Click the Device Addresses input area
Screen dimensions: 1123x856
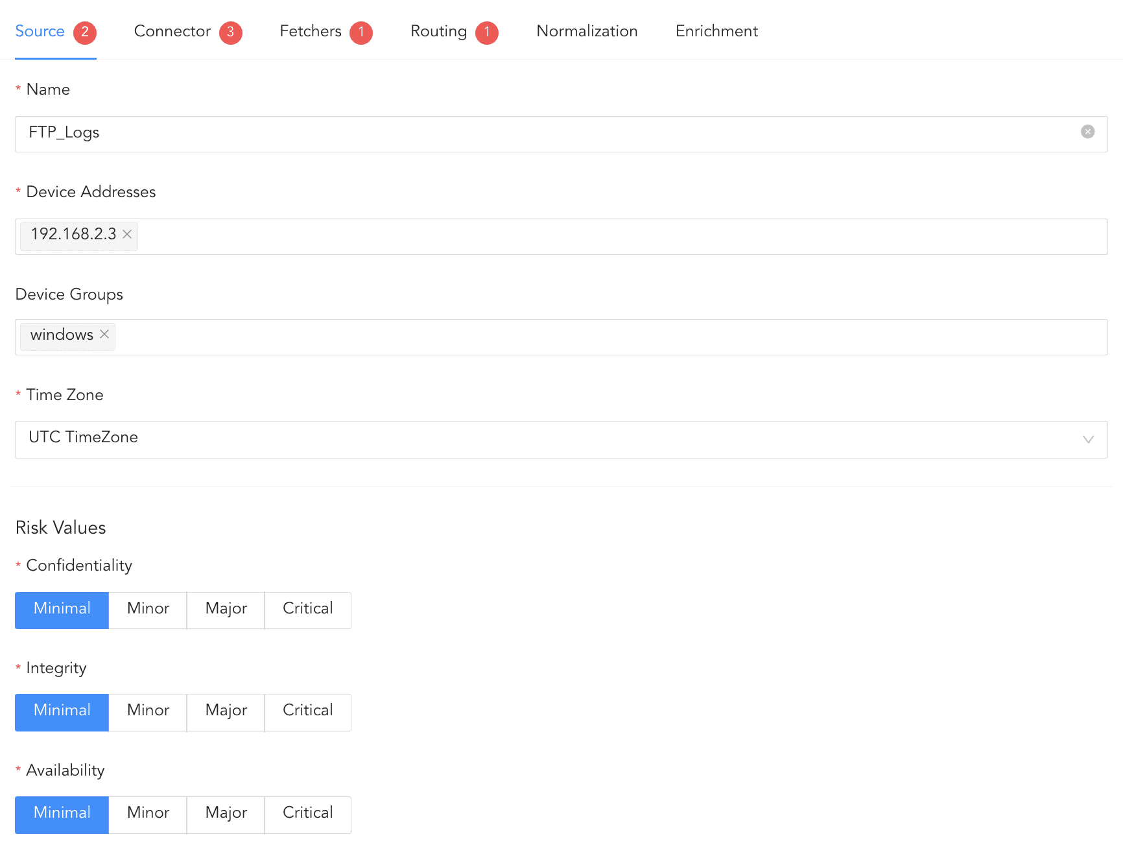point(584,236)
